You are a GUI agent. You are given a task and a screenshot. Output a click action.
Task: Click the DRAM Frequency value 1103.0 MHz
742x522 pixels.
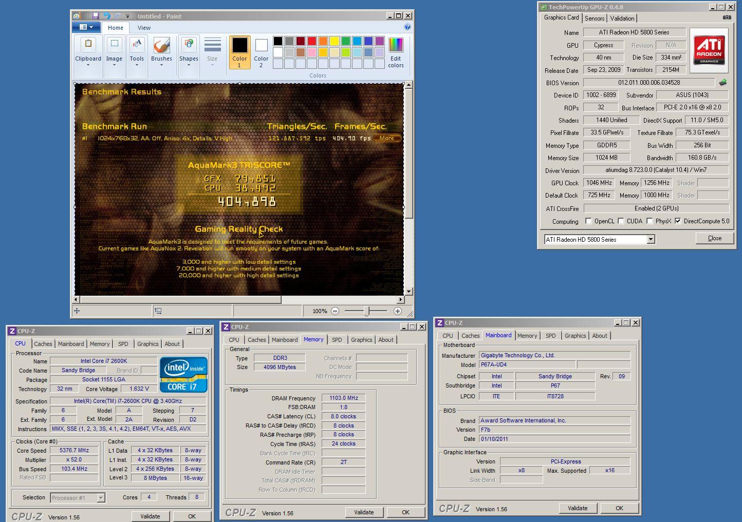(x=344, y=398)
